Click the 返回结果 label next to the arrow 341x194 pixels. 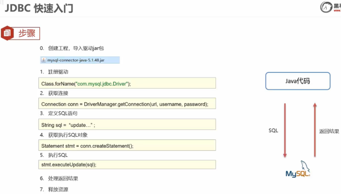pyautogui.click(x=329, y=131)
